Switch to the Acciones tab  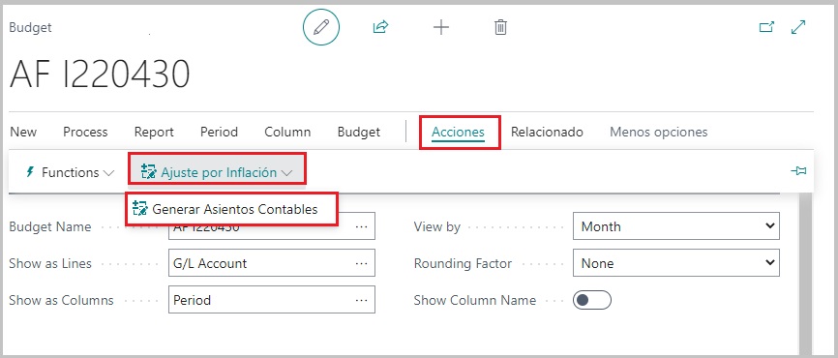pyautogui.click(x=458, y=132)
